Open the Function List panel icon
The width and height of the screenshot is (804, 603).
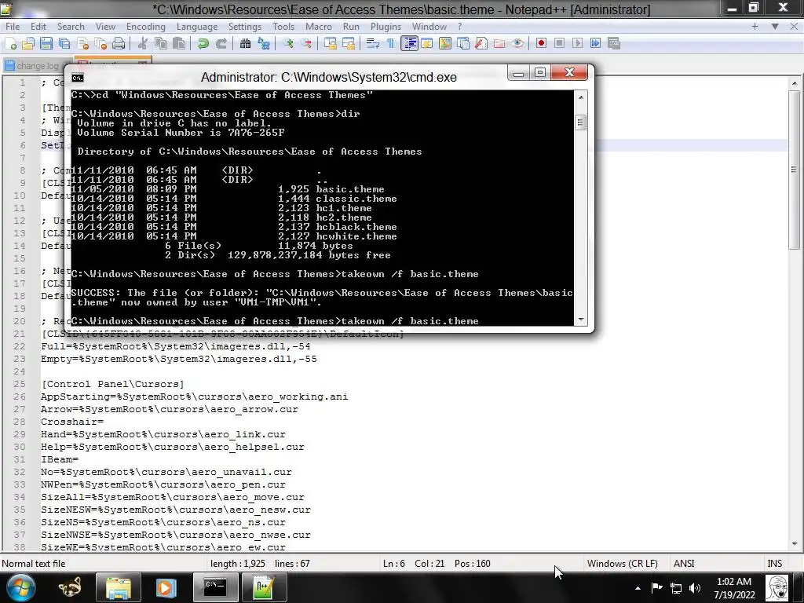[x=481, y=44]
